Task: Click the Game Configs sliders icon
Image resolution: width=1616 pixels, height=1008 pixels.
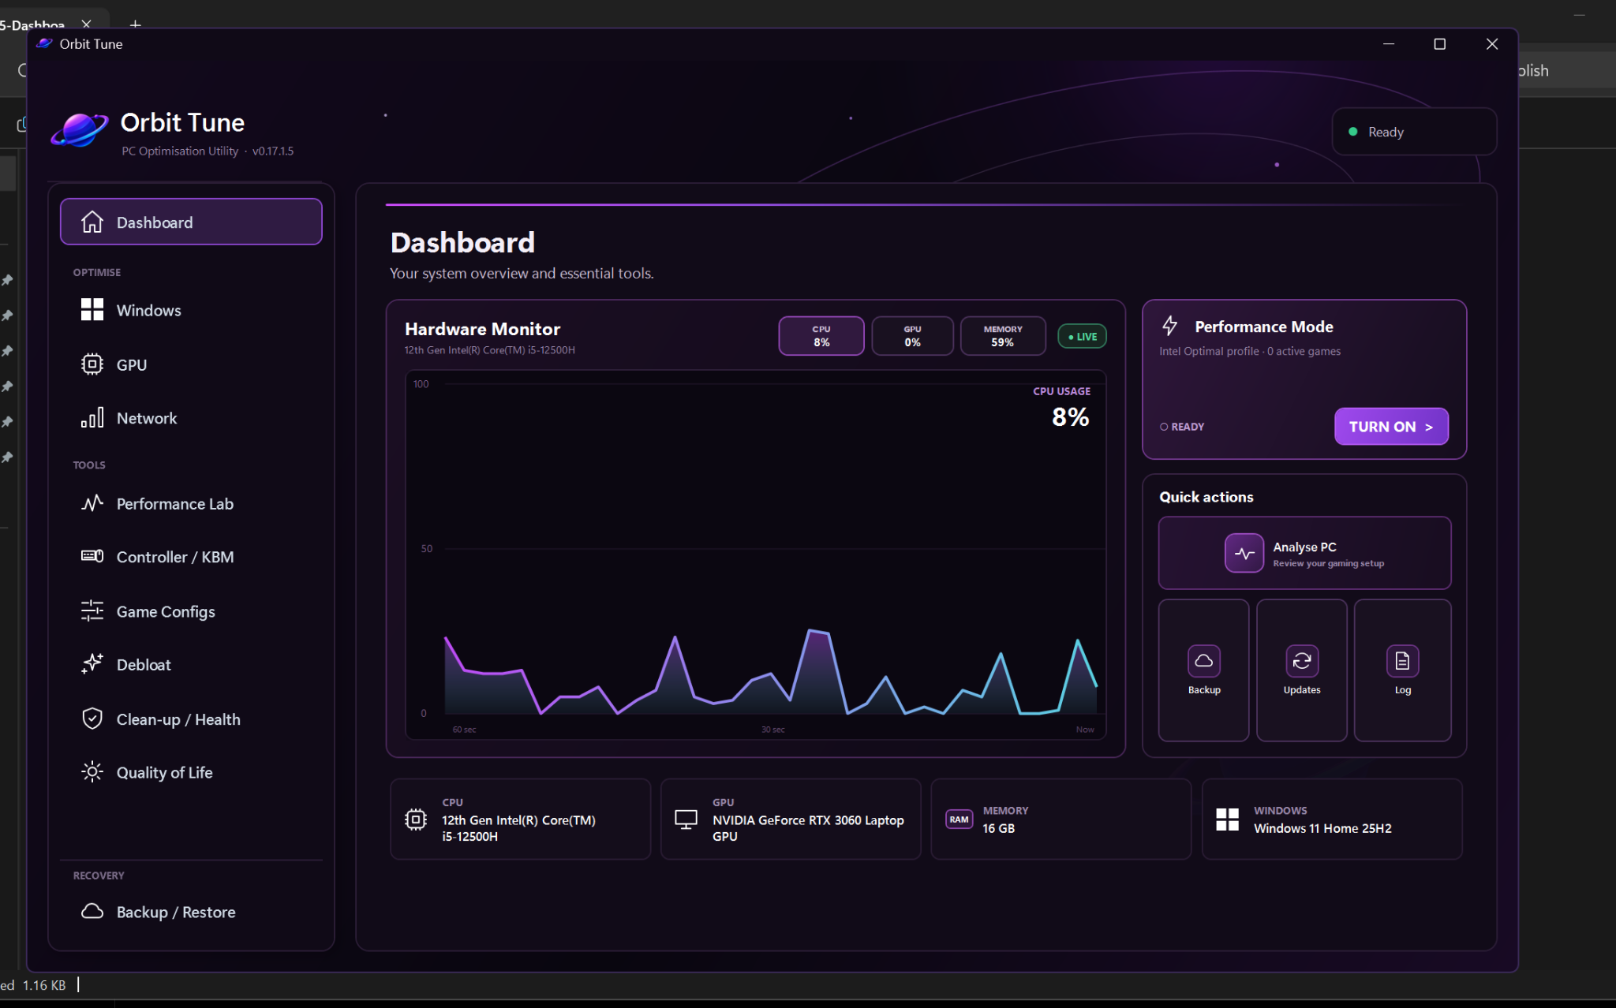Action: (92, 611)
